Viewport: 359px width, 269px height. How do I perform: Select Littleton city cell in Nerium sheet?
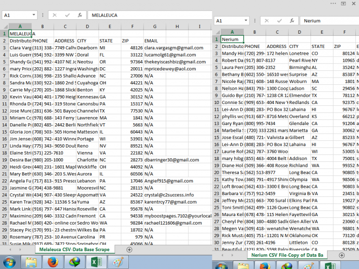[x=299, y=243]
